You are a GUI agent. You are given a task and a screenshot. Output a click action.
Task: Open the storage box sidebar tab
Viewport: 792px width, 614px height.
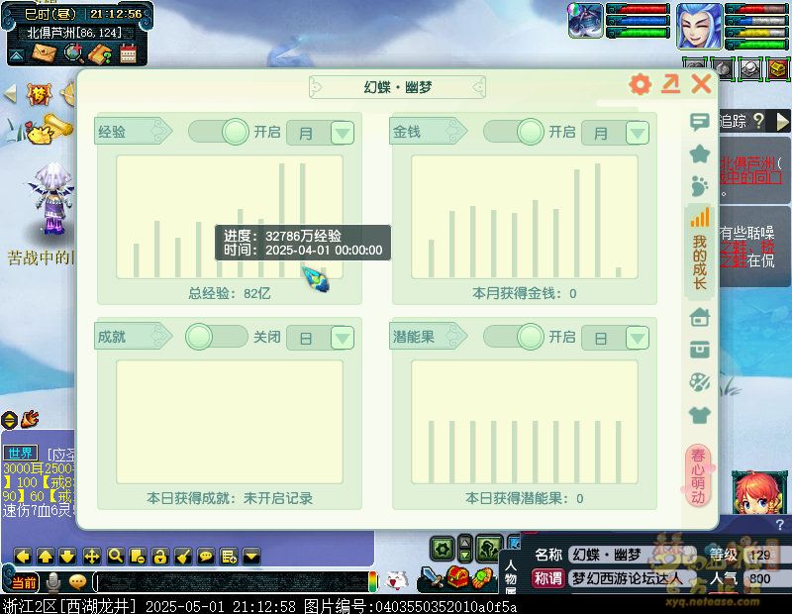click(x=700, y=350)
